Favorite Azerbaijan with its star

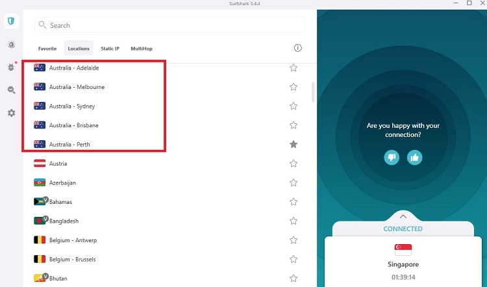(293, 182)
